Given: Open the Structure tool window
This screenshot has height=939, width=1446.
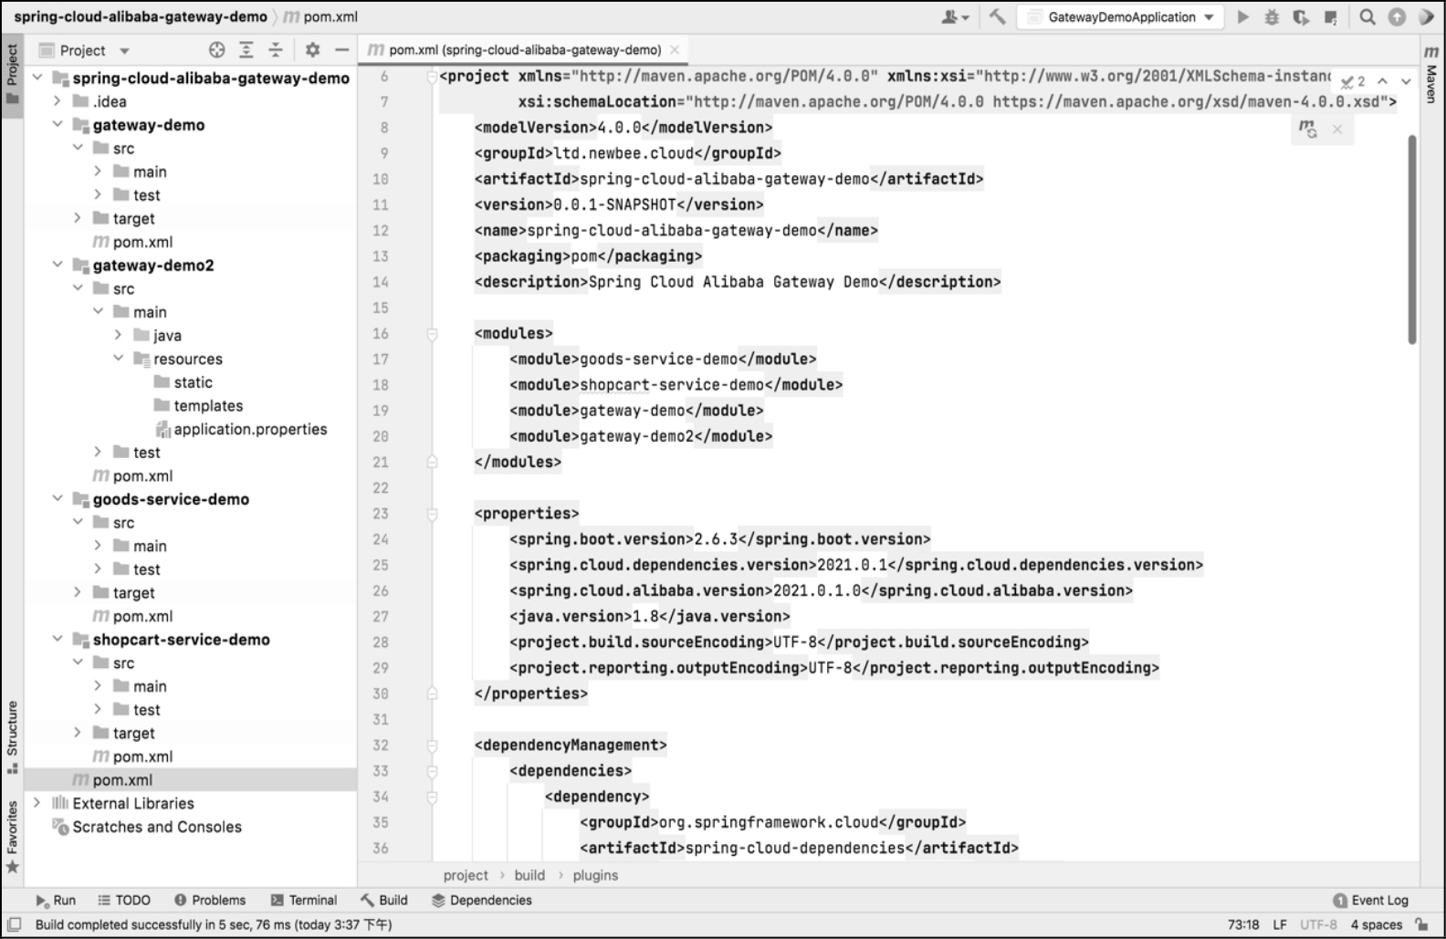Looking at the screenshot, I should point(12,736).
